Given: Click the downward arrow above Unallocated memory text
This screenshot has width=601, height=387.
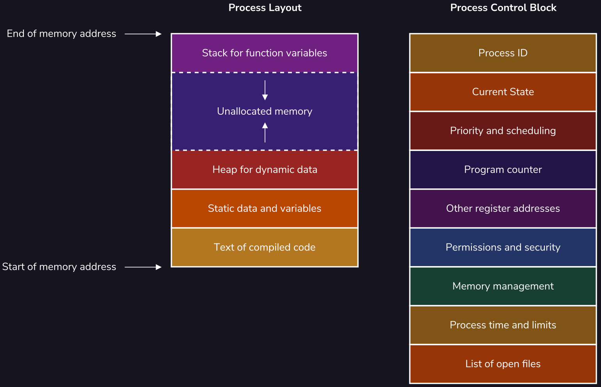Looking at the screenshot, I should 265,90.
